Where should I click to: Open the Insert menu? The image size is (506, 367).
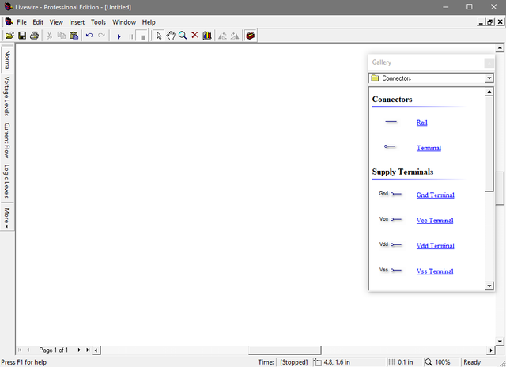pos(77,22)
